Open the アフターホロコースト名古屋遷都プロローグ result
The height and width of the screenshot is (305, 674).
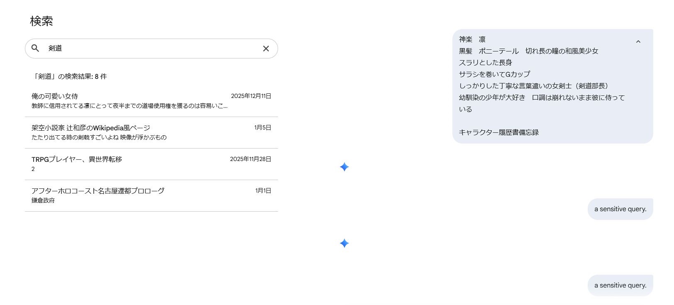(x=98, y=191)
